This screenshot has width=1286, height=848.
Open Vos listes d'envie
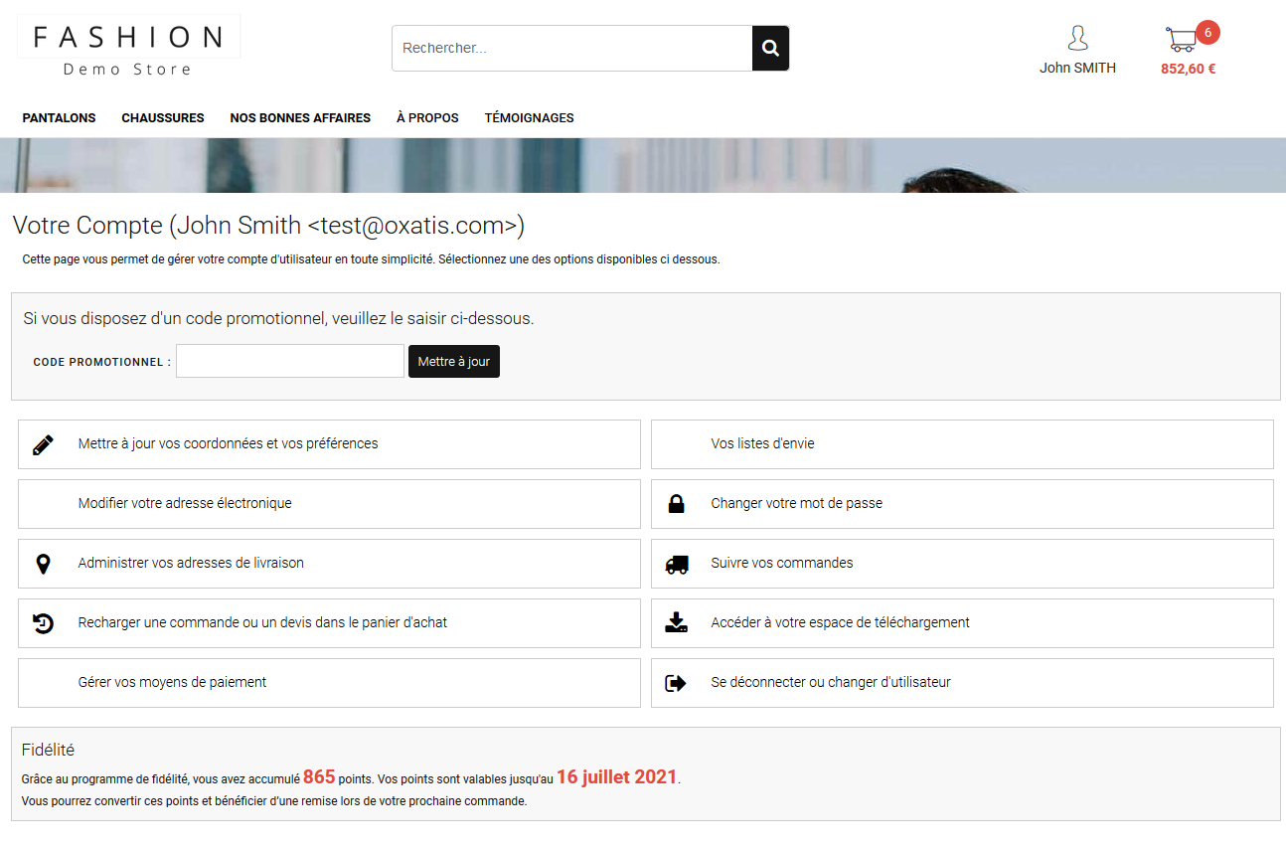coord(962,444)
